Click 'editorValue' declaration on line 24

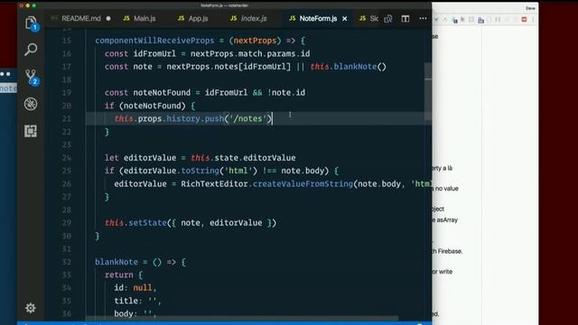point(150,158)
